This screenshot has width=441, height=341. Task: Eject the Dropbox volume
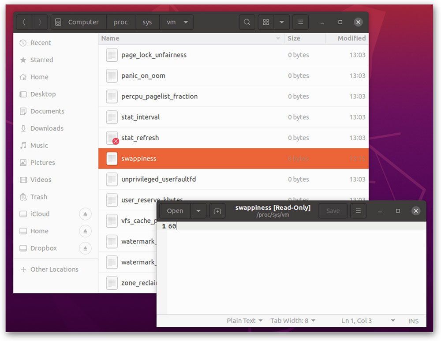point(86,248)
